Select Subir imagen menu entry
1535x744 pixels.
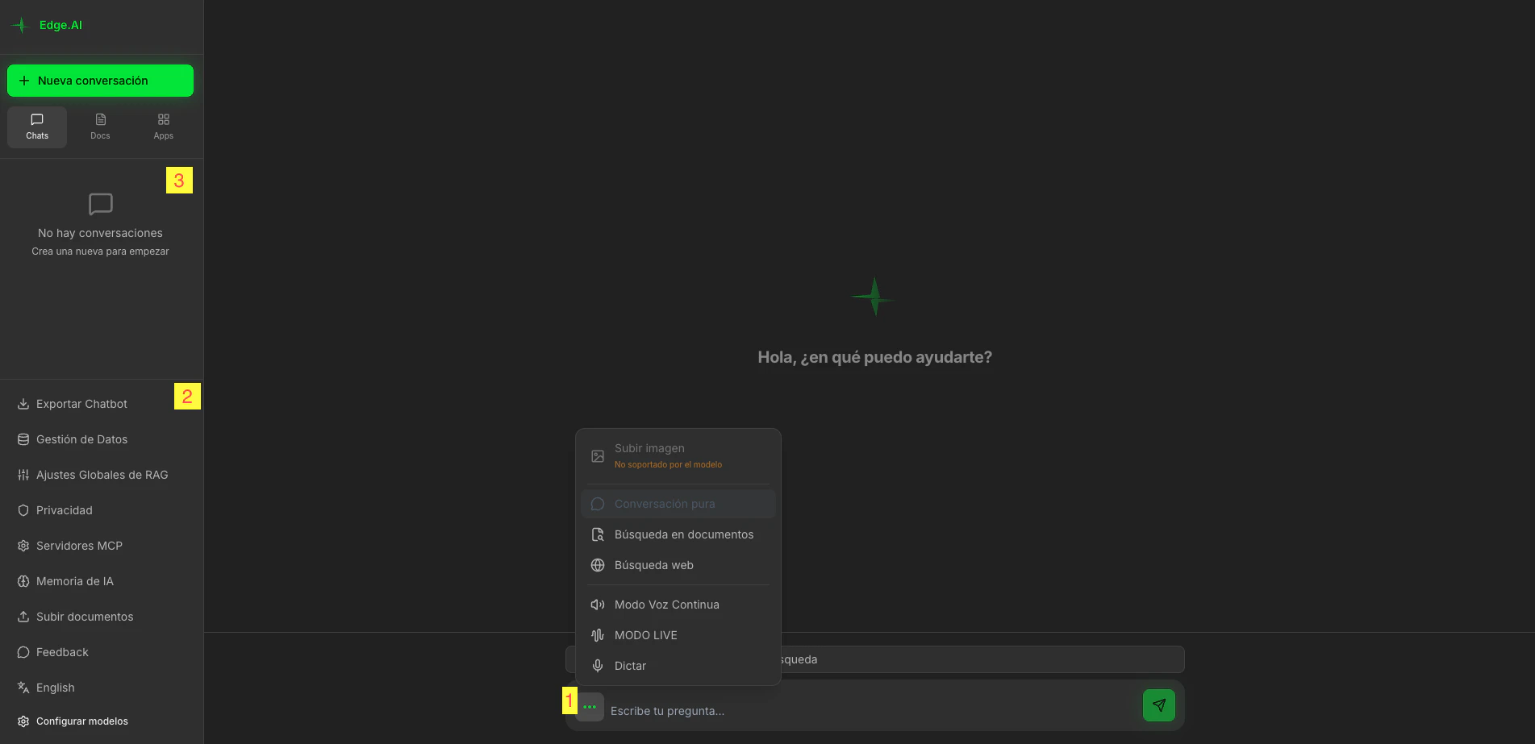pos(678,456)
